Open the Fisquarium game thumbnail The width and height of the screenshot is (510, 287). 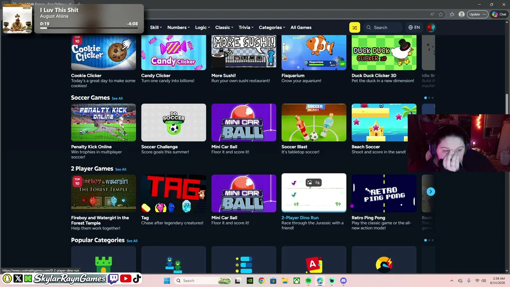click(x=314, y=53)
